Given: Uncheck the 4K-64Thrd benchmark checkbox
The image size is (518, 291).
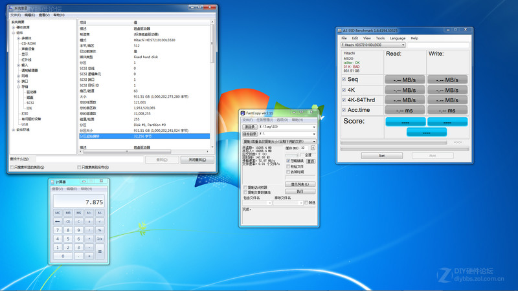Looking at the screenshot, I should 344,100.
